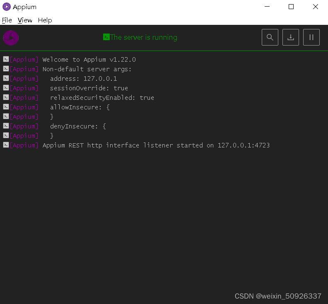Open the File menu
328x304 pixels.
point(7,20)
